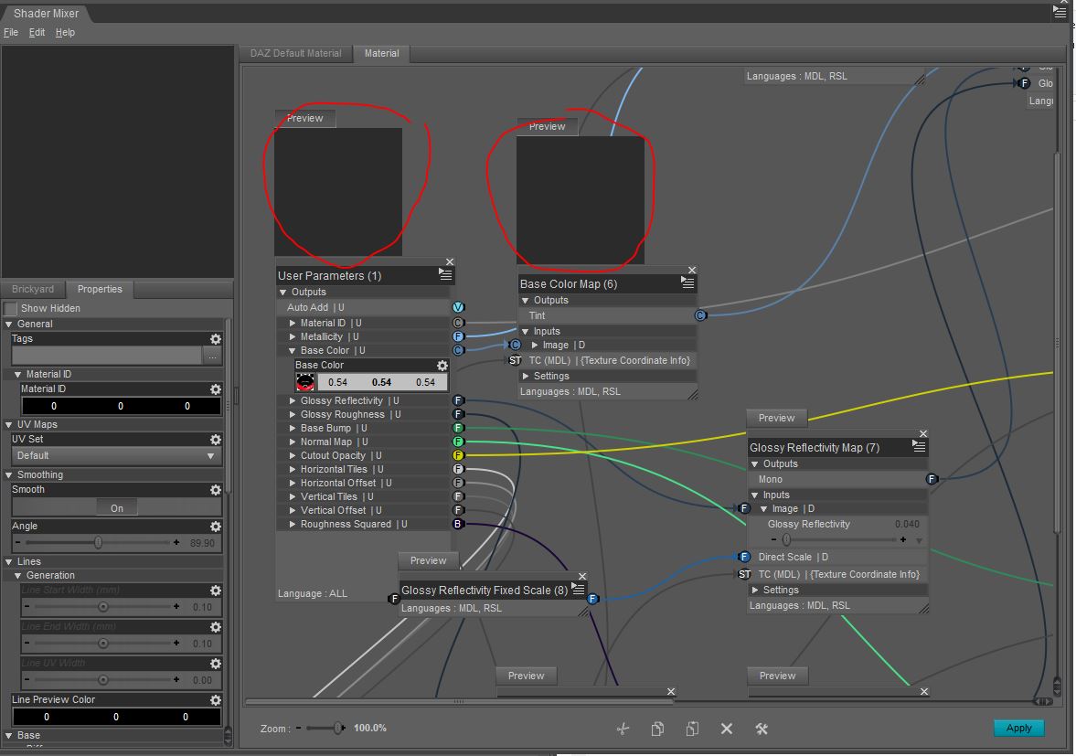Click the Angle slider handle
The image size is (1076, 756).
[98, 543]
